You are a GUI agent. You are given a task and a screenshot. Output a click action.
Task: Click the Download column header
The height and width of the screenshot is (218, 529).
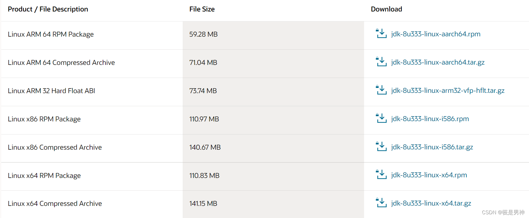[x=386, y=9]
